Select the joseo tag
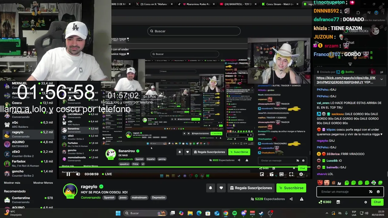 123,197
